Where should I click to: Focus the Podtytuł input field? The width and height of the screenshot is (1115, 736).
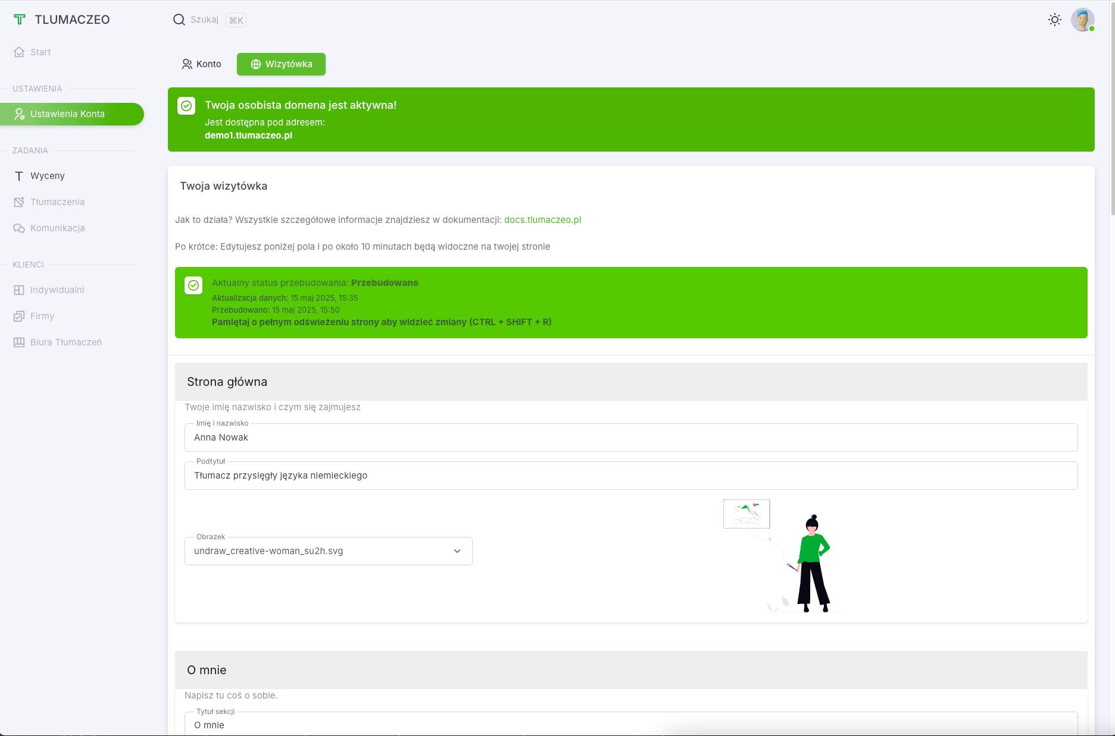[631, 476]
